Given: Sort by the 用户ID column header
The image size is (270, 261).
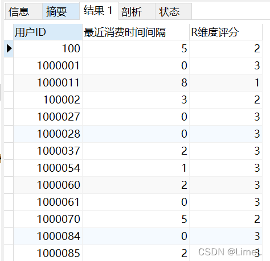Looking at the screenshot, I should coord(48,32).
